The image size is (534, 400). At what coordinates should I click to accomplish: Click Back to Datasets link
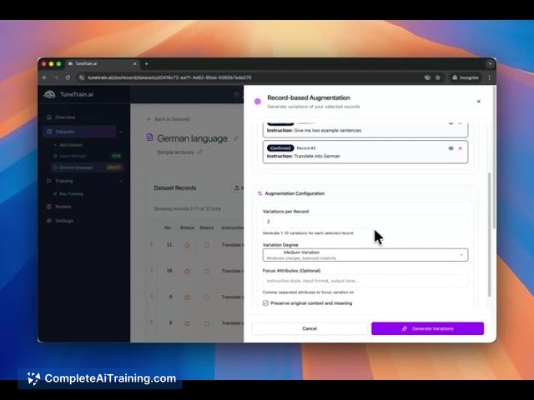[x=169, y=119]
